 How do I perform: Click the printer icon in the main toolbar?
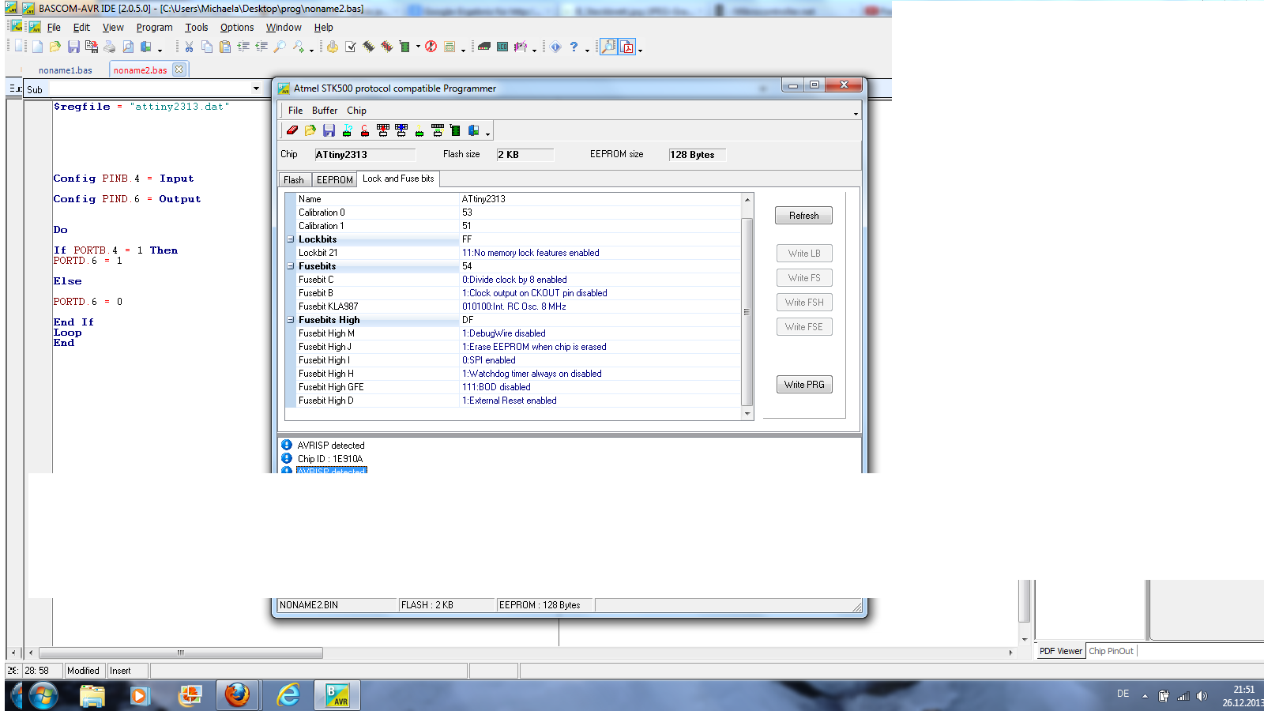109,47
